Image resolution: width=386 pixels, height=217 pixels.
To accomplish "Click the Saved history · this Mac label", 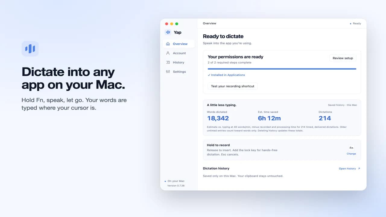I will [343, 105].
